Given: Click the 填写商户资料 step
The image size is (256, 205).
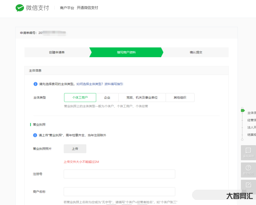Looking at the screenshot, I should 126,52.
